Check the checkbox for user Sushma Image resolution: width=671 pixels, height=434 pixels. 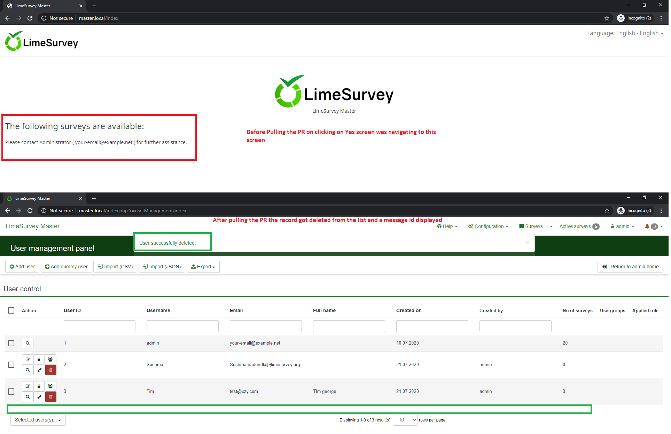point(11,365)
